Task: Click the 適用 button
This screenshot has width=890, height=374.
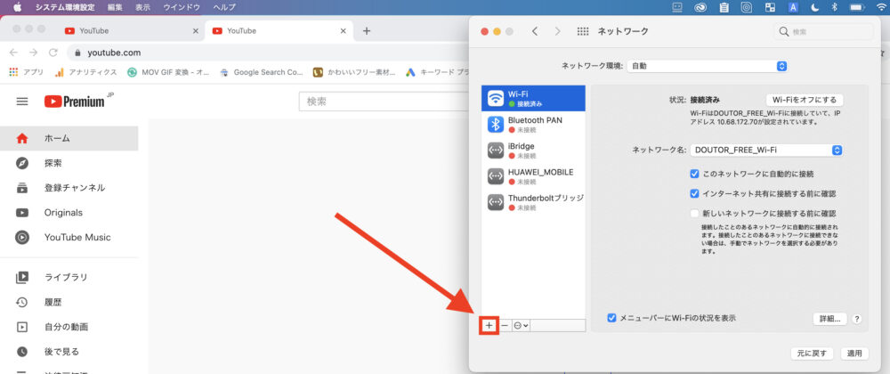Action: coord(854,354)
